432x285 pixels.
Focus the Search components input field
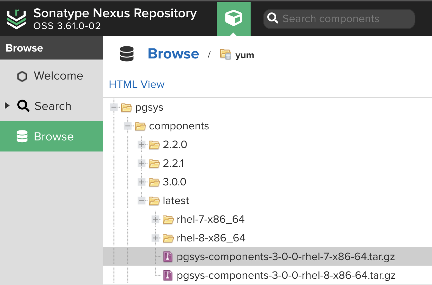[339, 19]
